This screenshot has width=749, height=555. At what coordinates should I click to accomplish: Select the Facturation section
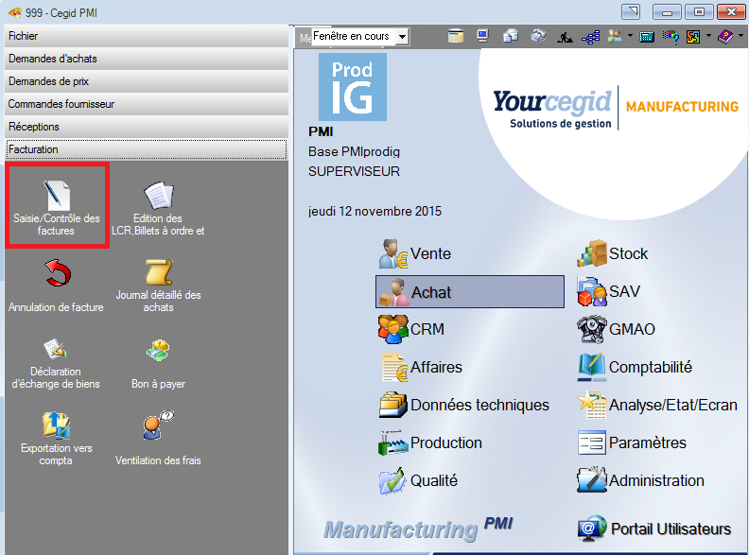(x=147, y=149)
